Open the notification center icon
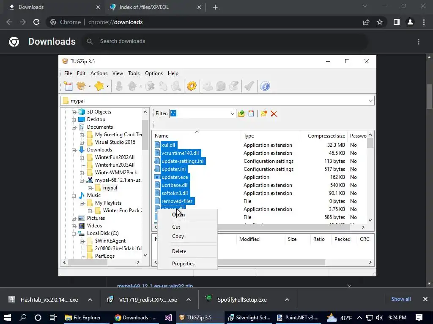The width and height of the screenshot is (433, 324). tap(419, 318)
